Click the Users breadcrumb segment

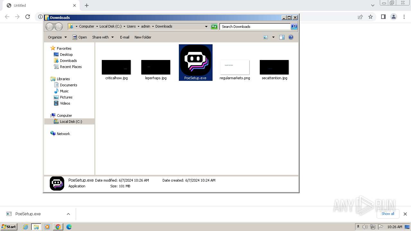tap(131, 26)
